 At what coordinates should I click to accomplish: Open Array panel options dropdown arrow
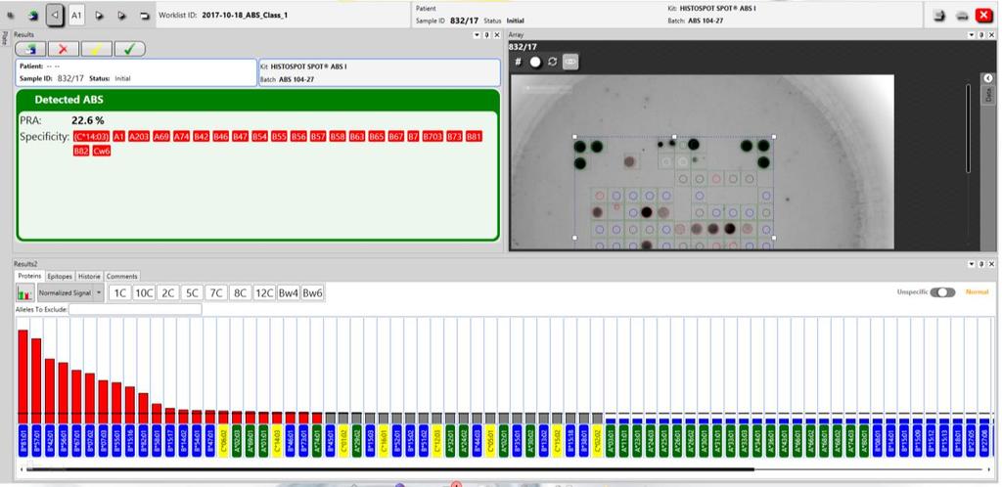point(972,35)
